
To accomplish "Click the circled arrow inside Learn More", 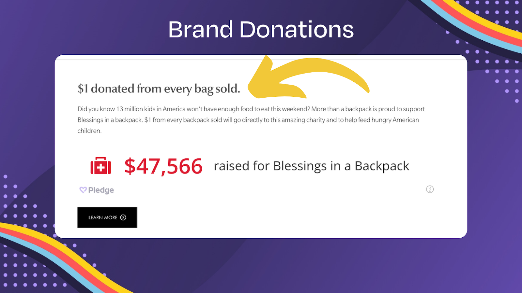I will click(x=123, y=217).
